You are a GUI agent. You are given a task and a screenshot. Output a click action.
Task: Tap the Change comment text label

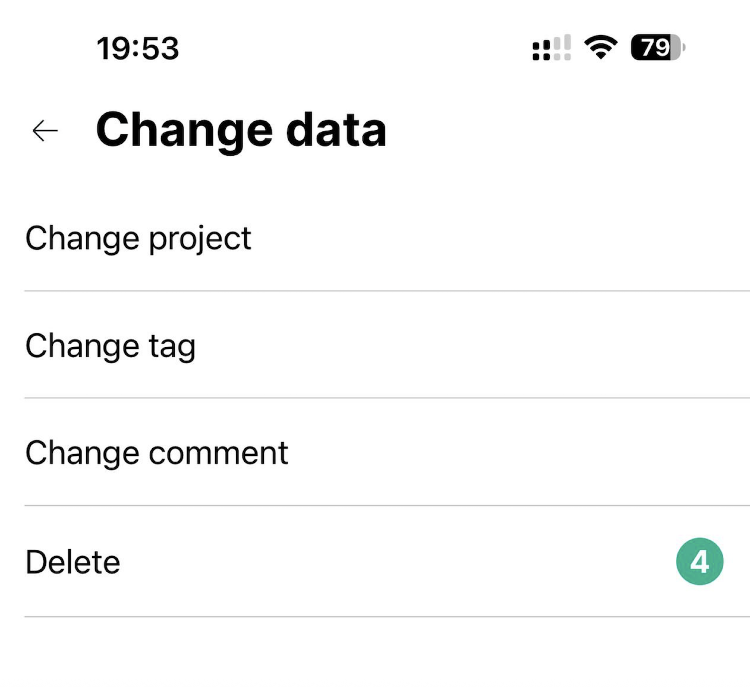coord(156,453)
